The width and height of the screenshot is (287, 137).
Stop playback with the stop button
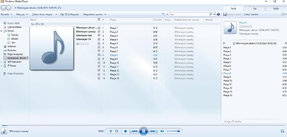tap(126, 131)
